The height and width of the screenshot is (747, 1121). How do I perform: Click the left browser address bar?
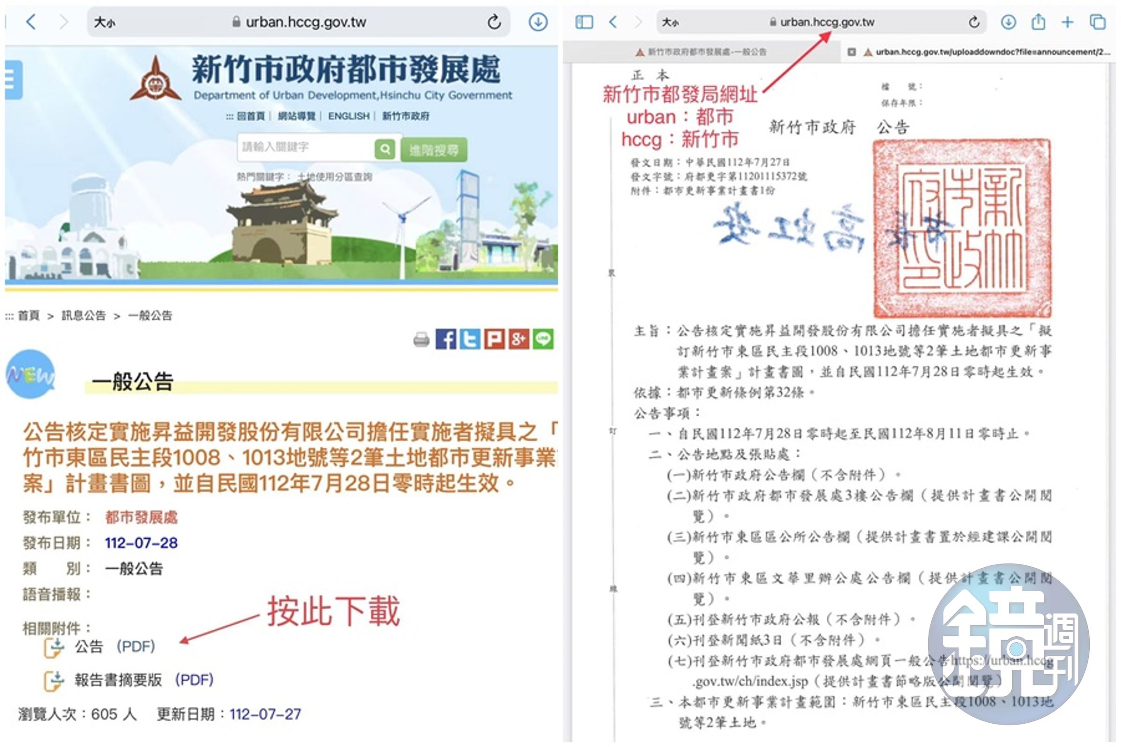click(299, 22)
